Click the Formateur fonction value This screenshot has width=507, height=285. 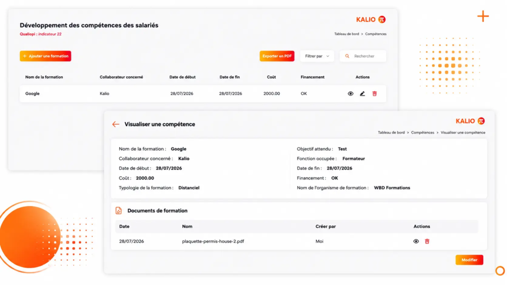(354, 159)
